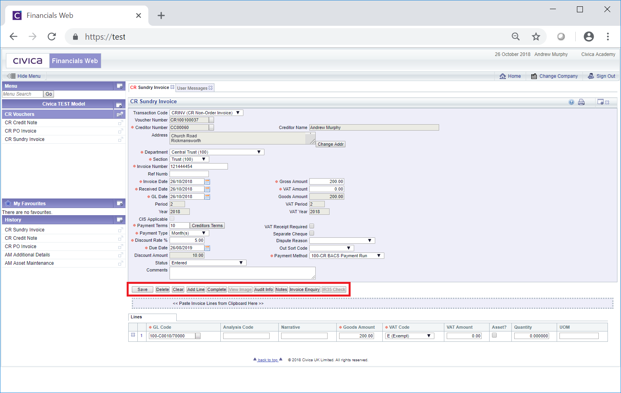
Task: Click the Change Company link
Action: click(555, 76)
